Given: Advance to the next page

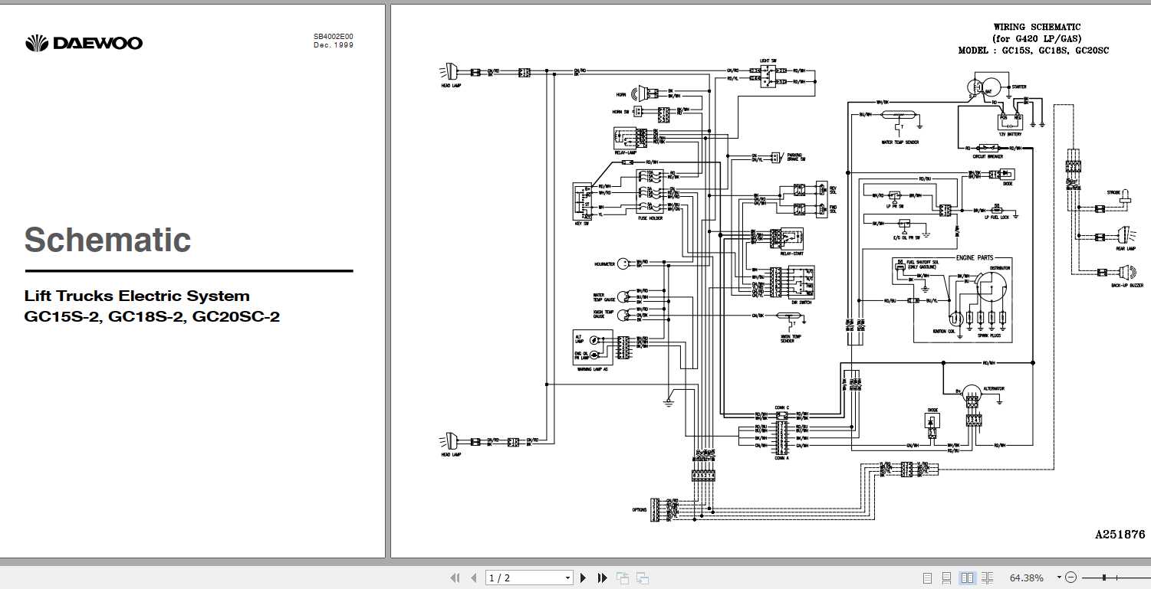Looking at the screenshot, I should pyautogui.click(x=584, y=578).
